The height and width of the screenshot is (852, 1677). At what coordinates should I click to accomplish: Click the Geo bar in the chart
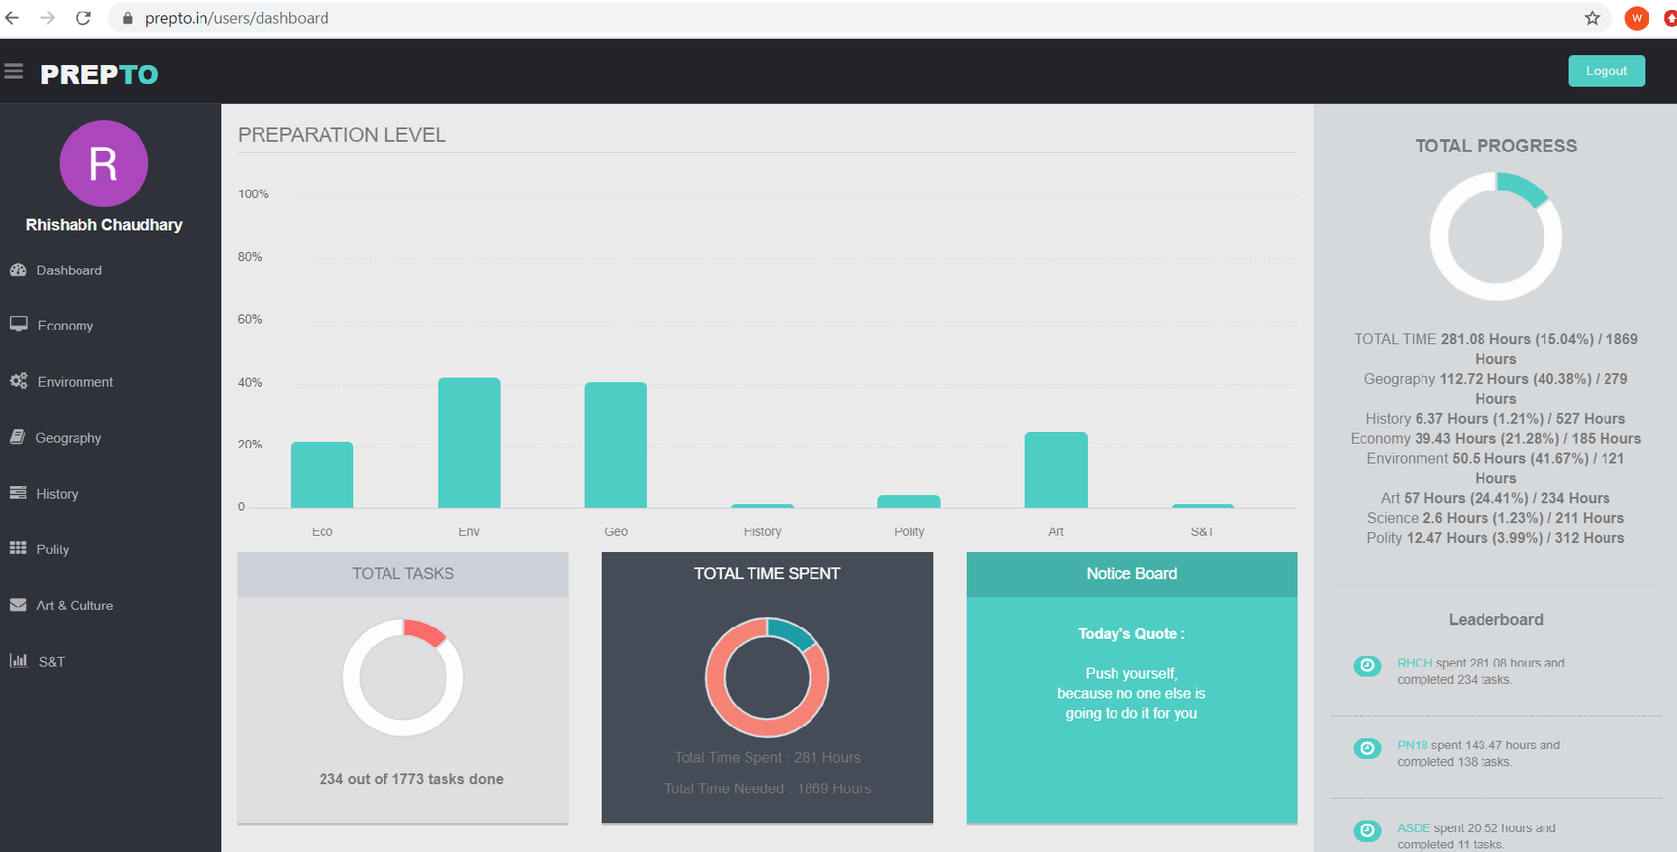615,445
